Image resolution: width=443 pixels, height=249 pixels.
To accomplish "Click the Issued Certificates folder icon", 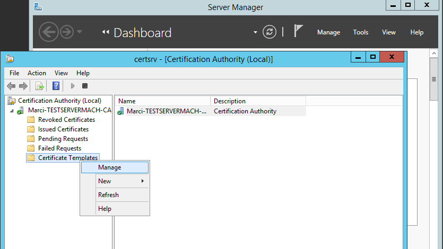I will 31,129.
